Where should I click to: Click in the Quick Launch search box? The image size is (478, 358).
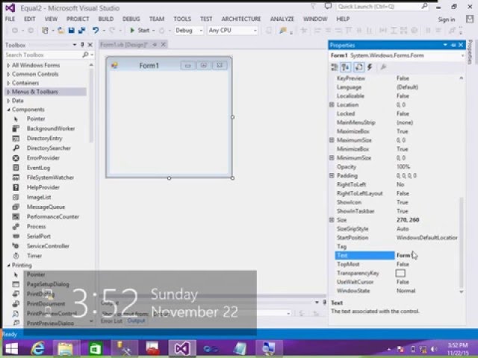pos(379,7)
